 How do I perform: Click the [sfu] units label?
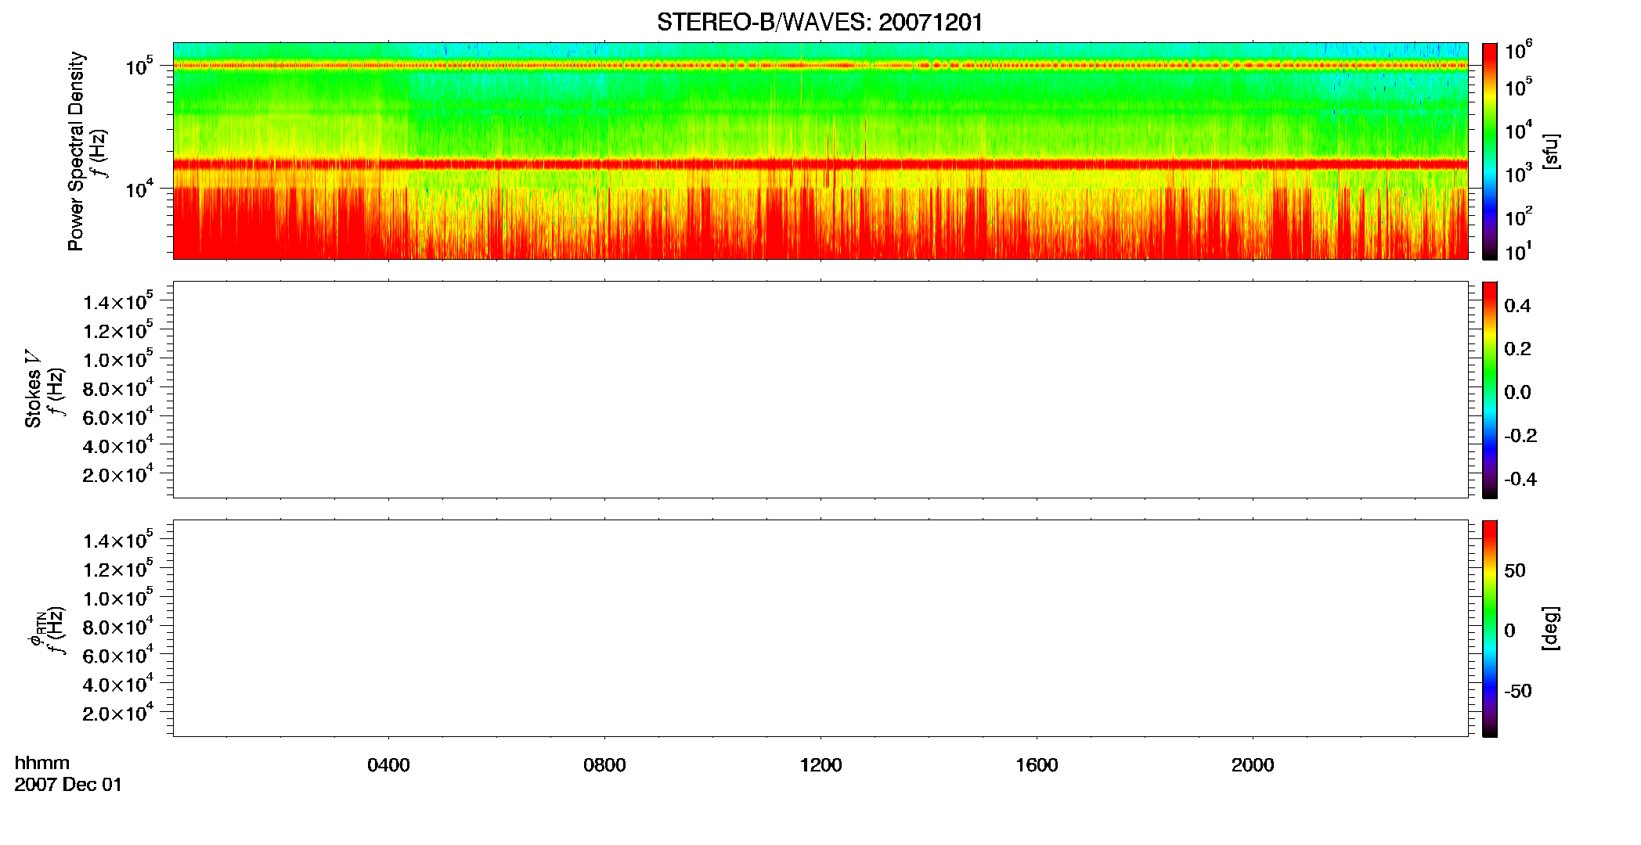point(1550,151)
